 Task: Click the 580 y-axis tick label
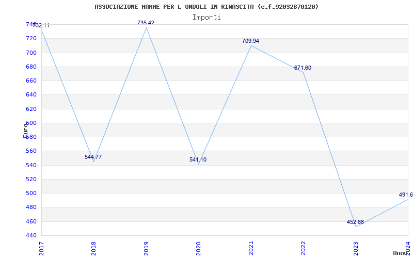pyautogui.click(x=31, y=137)
